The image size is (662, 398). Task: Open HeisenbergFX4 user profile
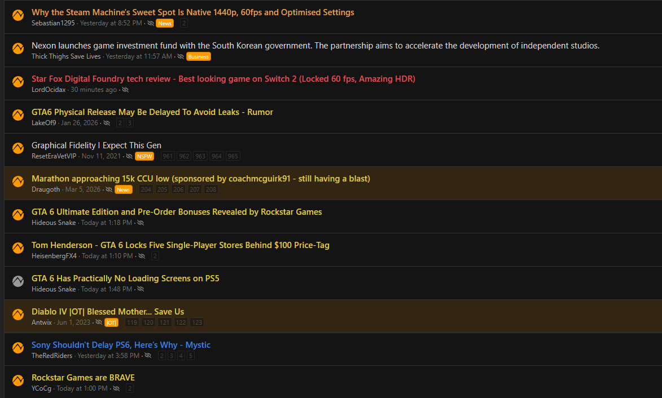54,256
